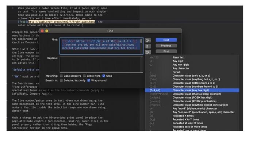Select highlighted 'Character class (any hex digit)'
The width and height of the screenshot is (253, 141).
click(192, 90)
